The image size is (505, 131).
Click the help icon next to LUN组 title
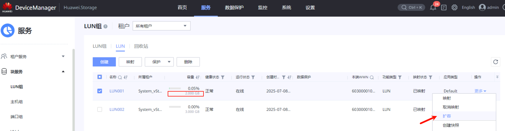pos(105,26)
